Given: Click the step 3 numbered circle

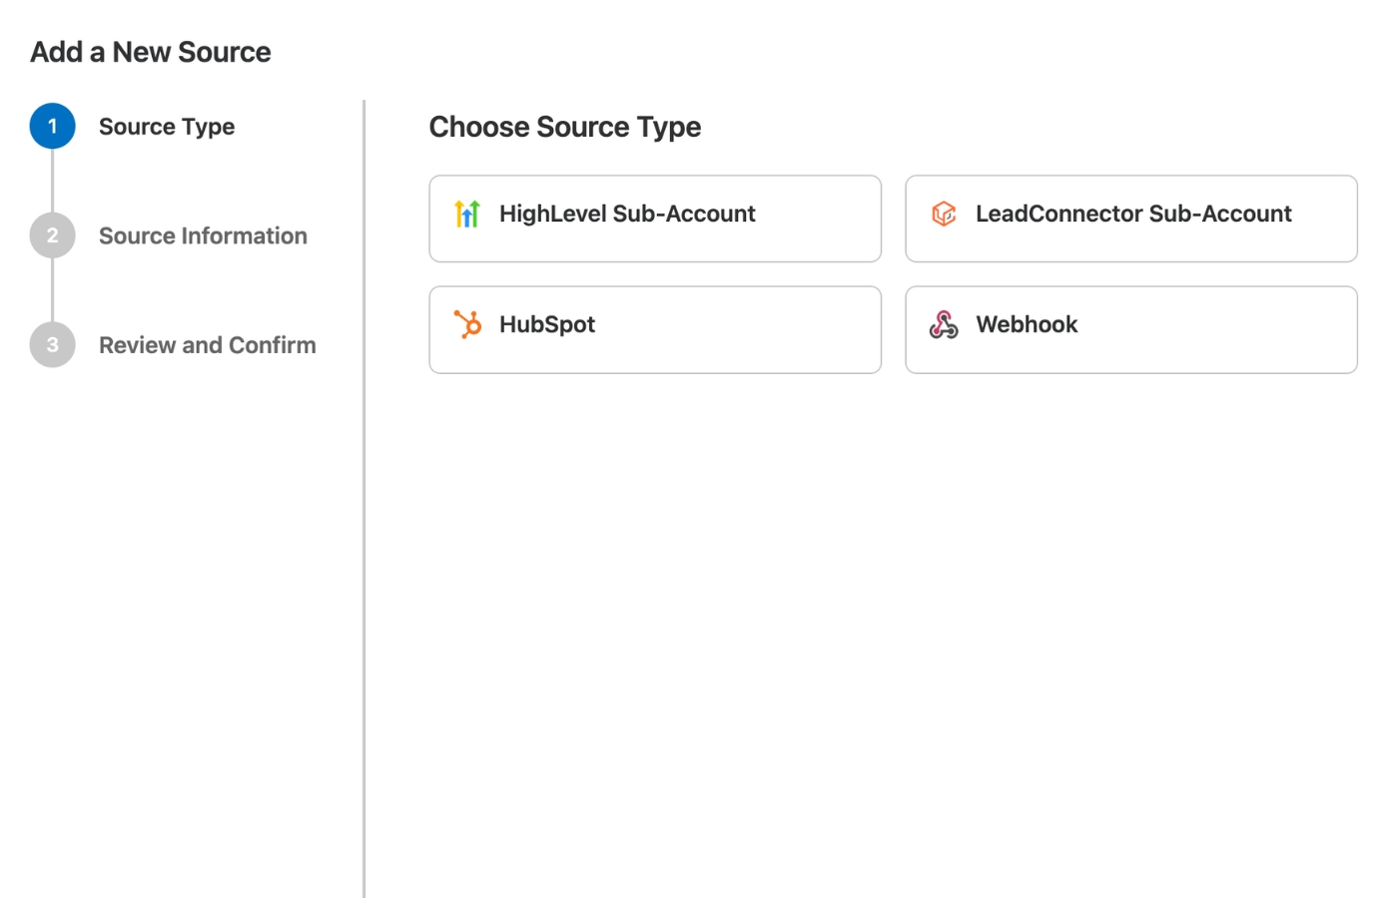Looking at the screenshot, I should point(53,345).
